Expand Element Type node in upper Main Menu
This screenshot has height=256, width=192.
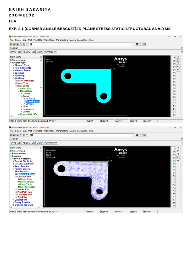[x=13, y=65]
